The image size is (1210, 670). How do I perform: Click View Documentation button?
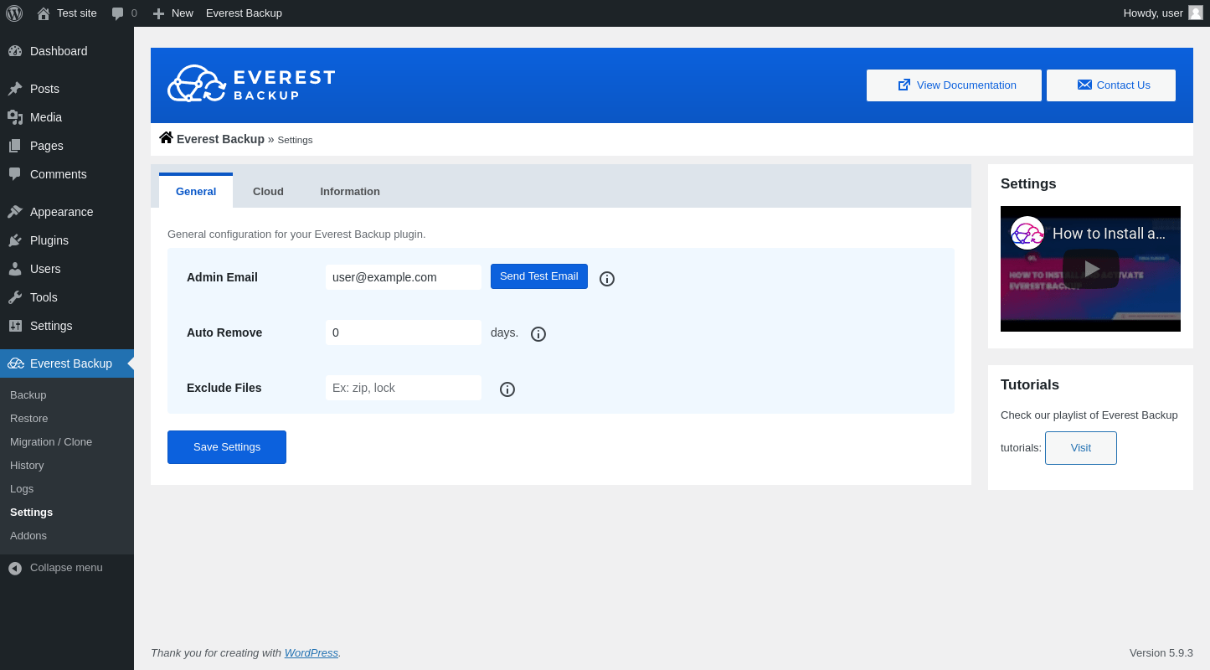click(954, 85)
